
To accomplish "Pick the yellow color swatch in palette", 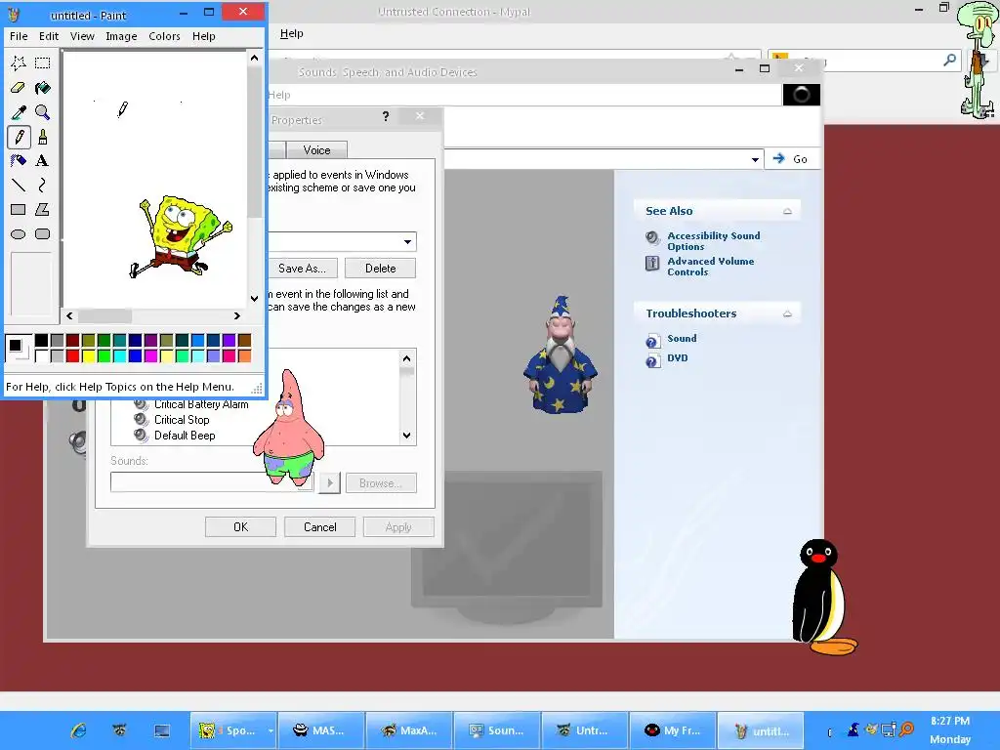I will pos(88,355).
